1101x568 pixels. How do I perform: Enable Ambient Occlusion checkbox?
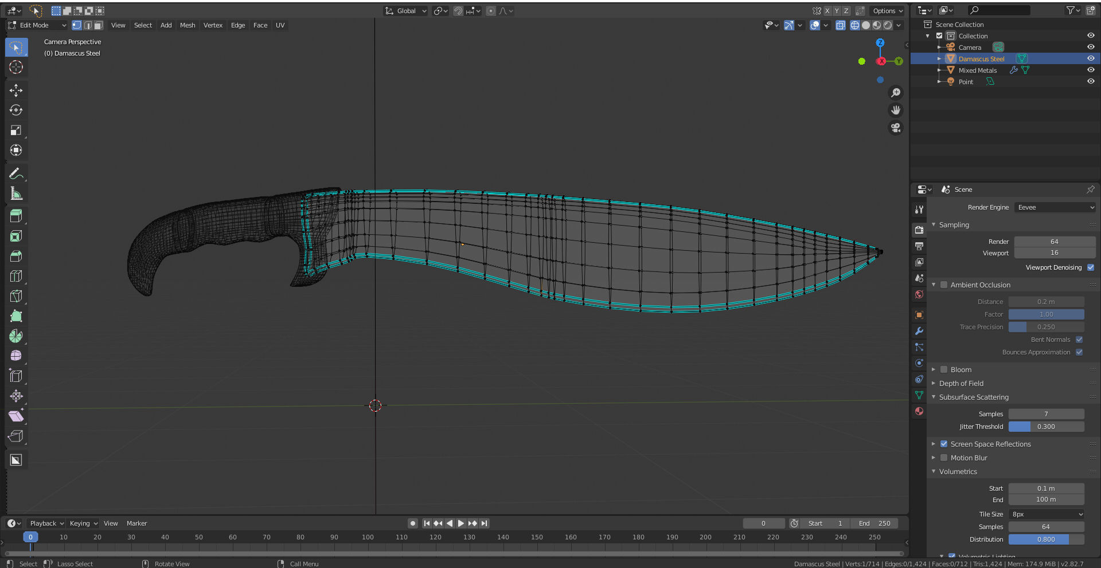944,285
